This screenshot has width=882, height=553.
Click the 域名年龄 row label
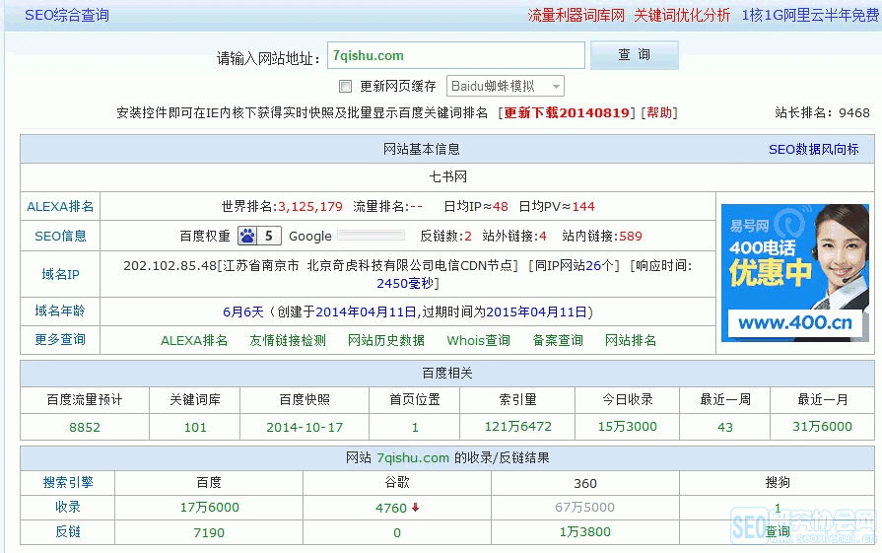click(x=60, y=311)
